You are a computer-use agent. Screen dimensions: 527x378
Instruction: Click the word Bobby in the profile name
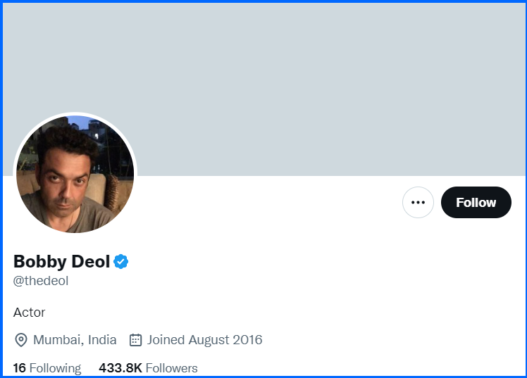coord(40,262)
